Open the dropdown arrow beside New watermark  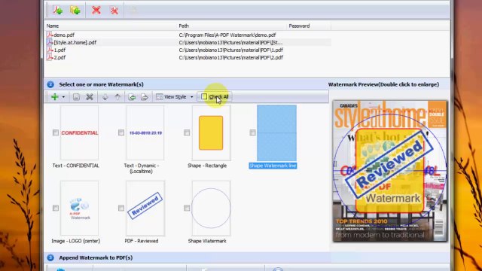coord(63,97)
